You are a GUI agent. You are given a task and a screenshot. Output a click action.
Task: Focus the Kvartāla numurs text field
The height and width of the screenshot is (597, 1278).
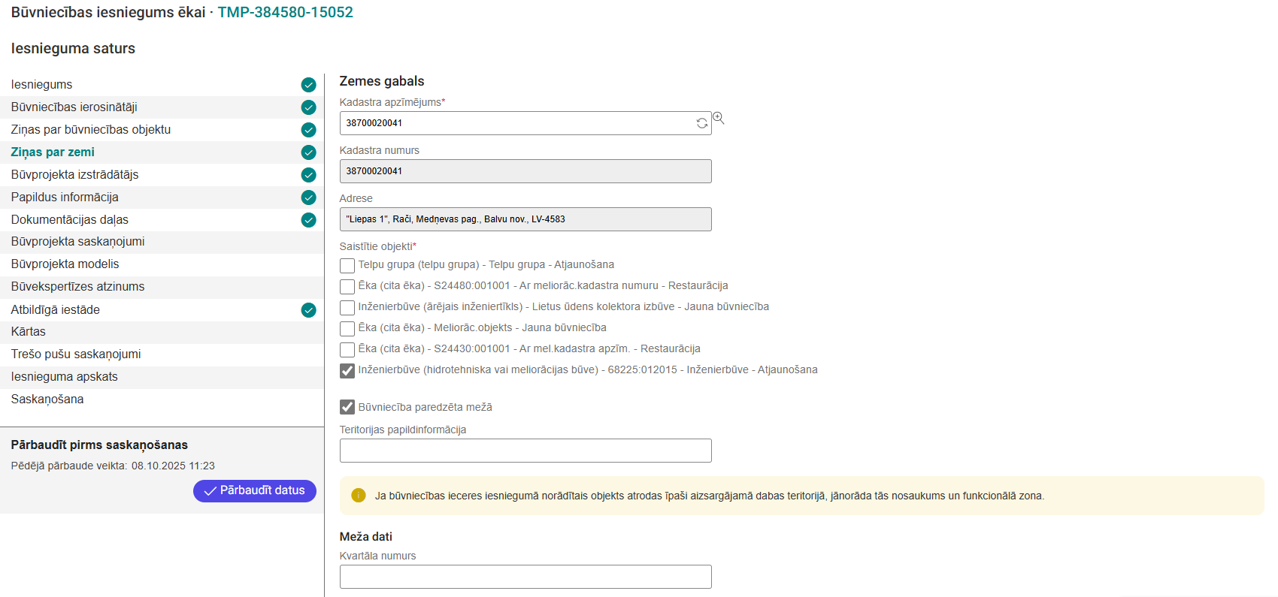(525, 577)
